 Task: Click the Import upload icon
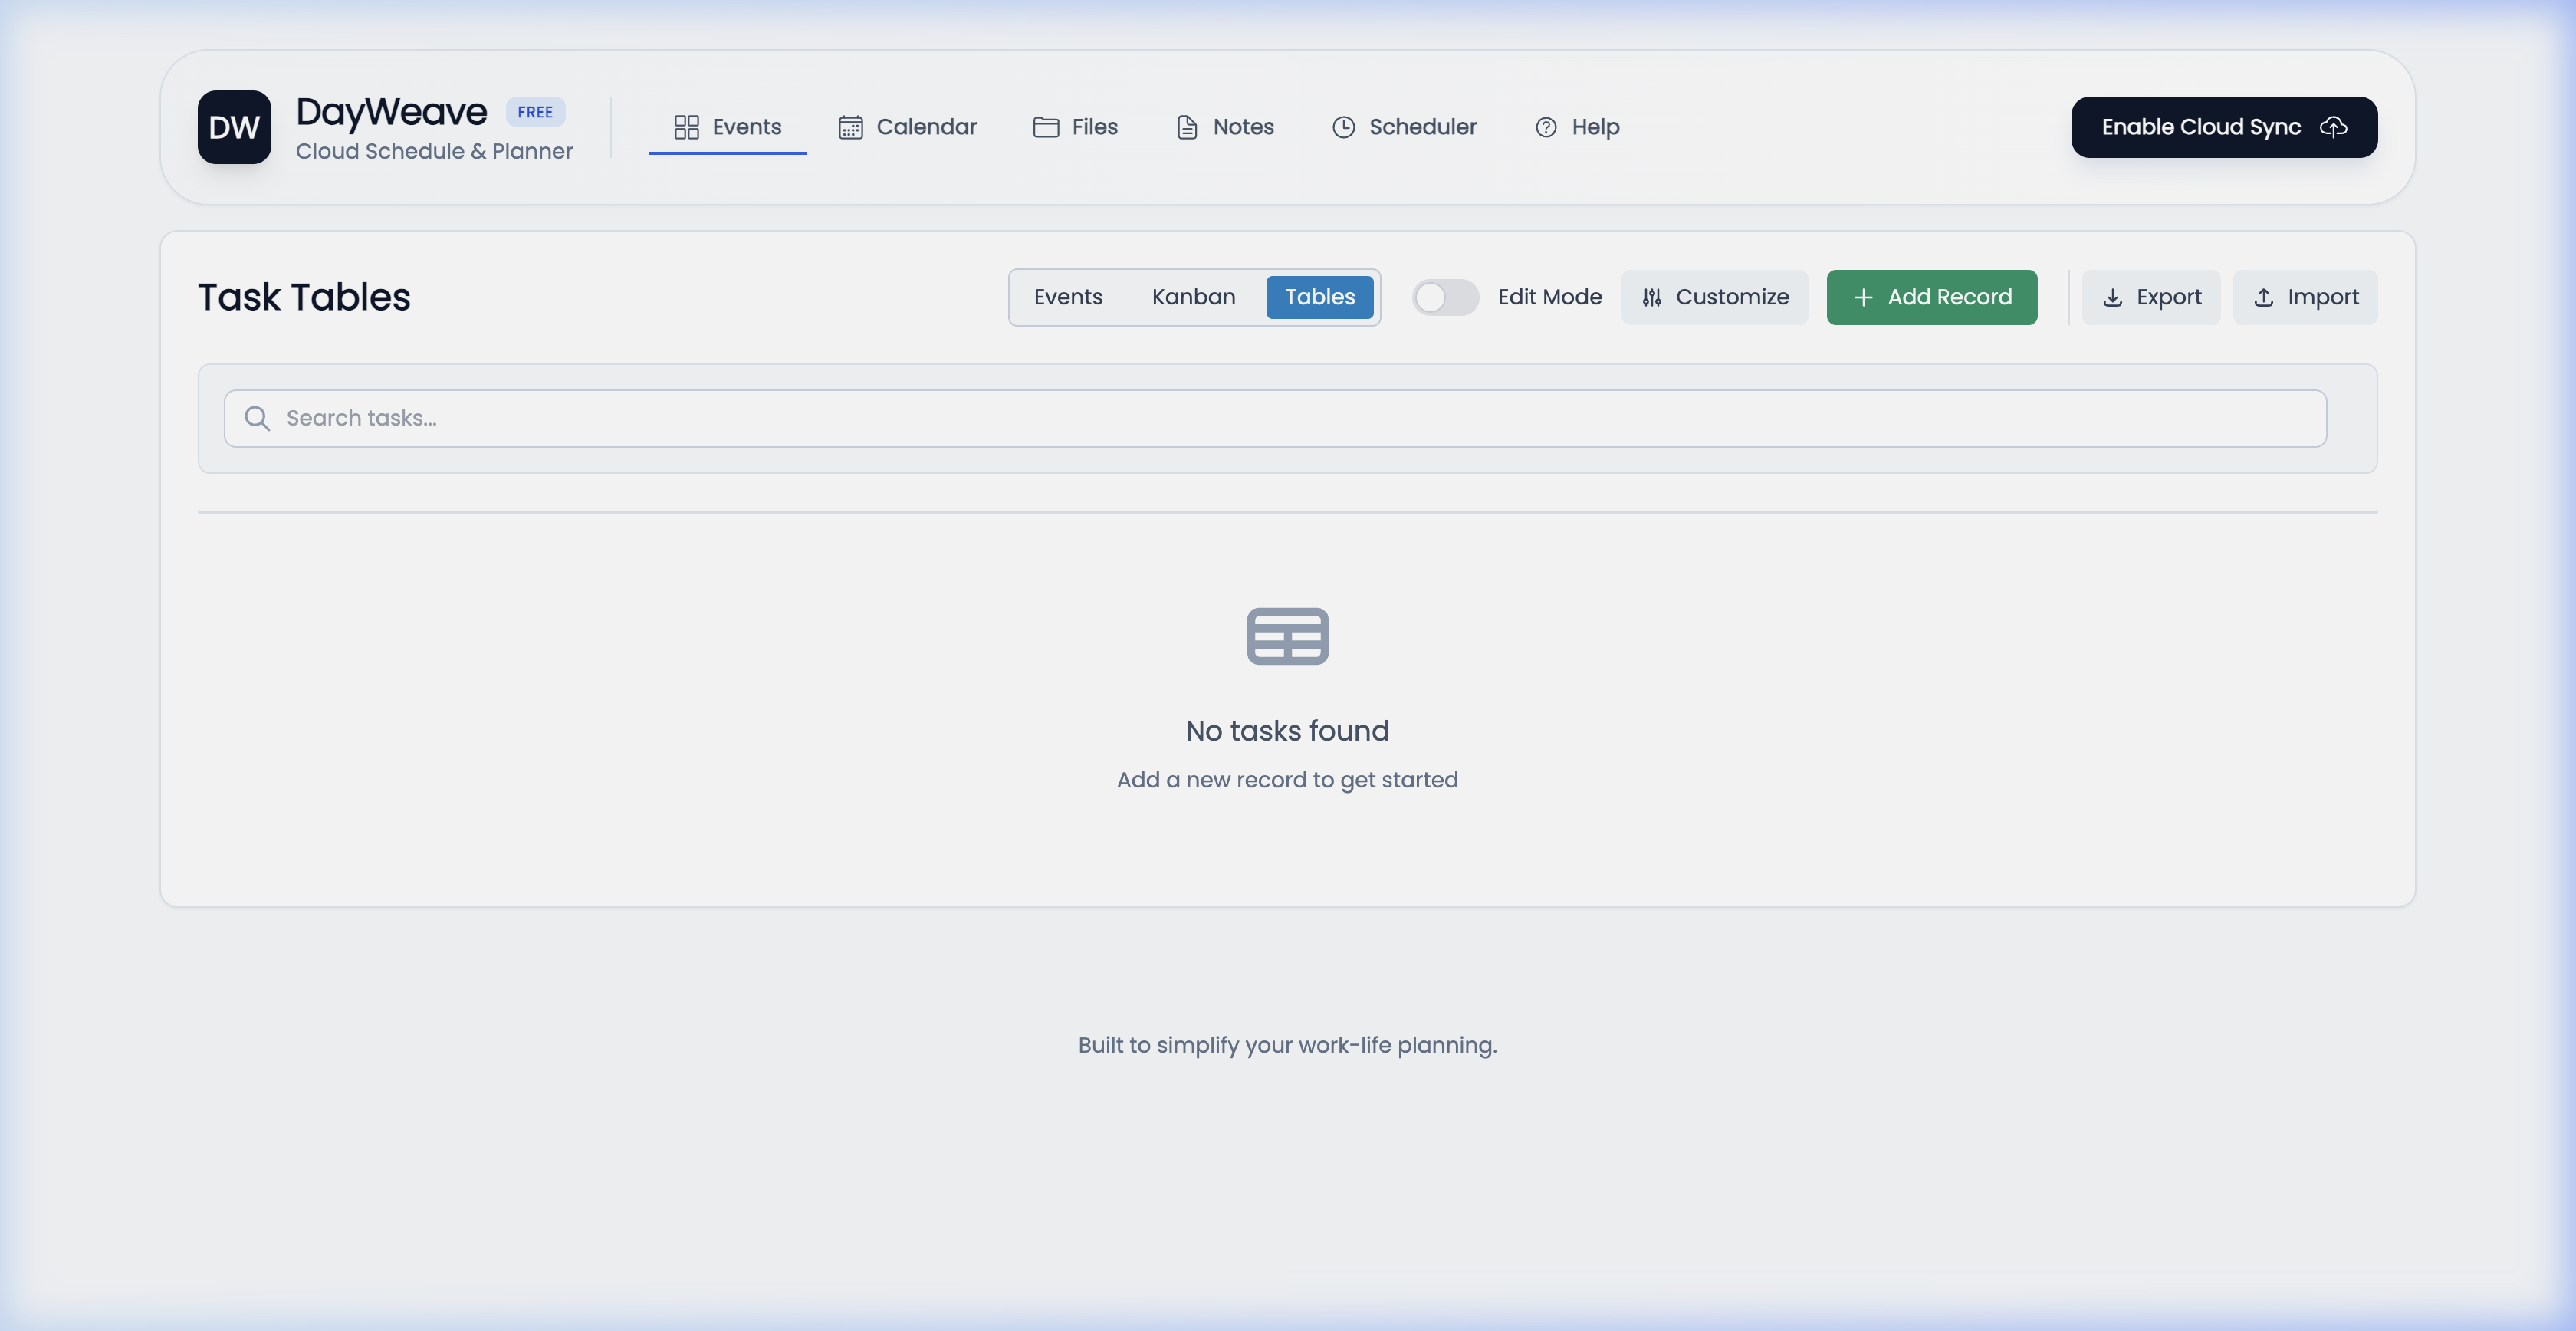coord(2263,297)
